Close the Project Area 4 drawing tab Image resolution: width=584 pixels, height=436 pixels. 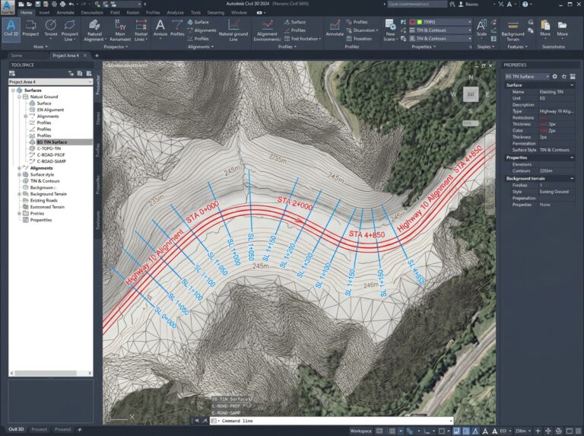tap(85, 56)
